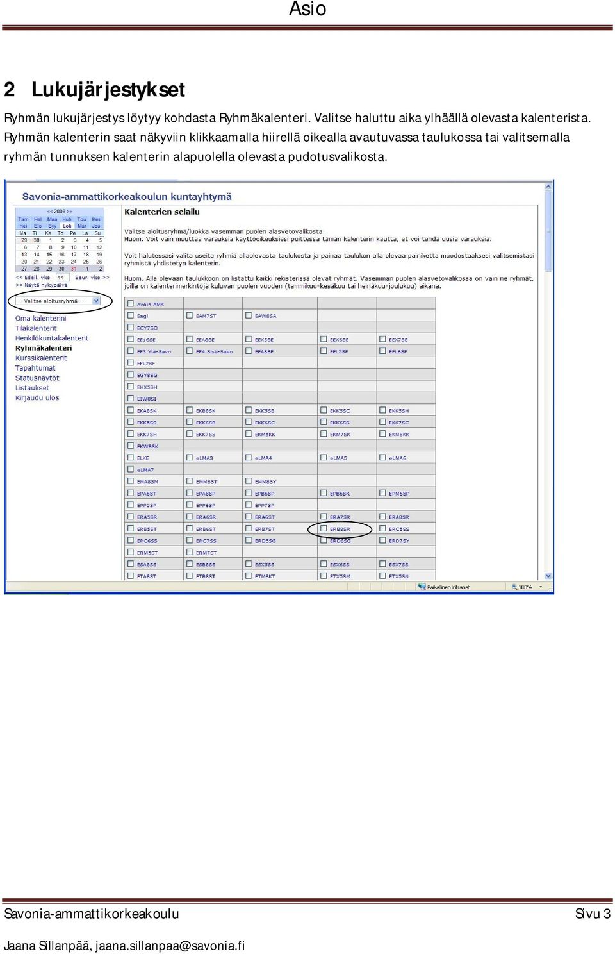Select month Lok in the mini calendar

pos(67,226)
